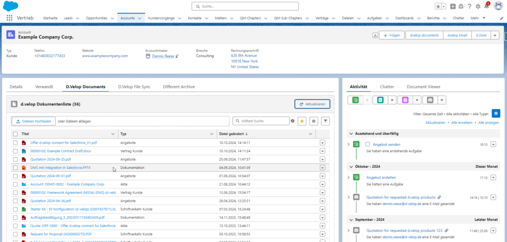Viewport: 507px width, 242px height.
Task: Check the Quotation 2024-04-26.pdf row
Action: click(15, 201)
